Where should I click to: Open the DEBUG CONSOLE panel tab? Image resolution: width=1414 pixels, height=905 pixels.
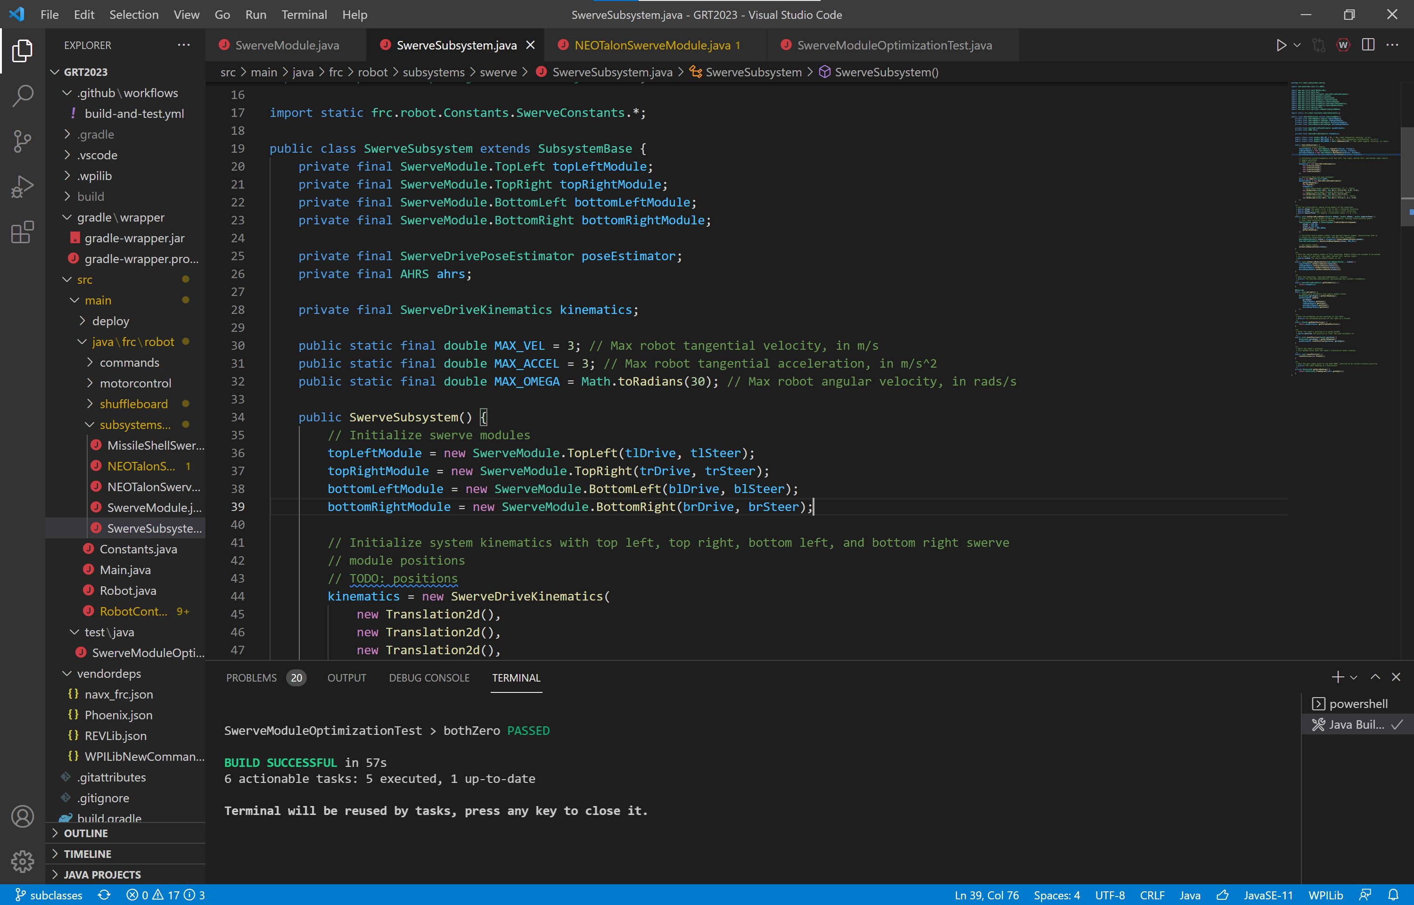[429, 678]
